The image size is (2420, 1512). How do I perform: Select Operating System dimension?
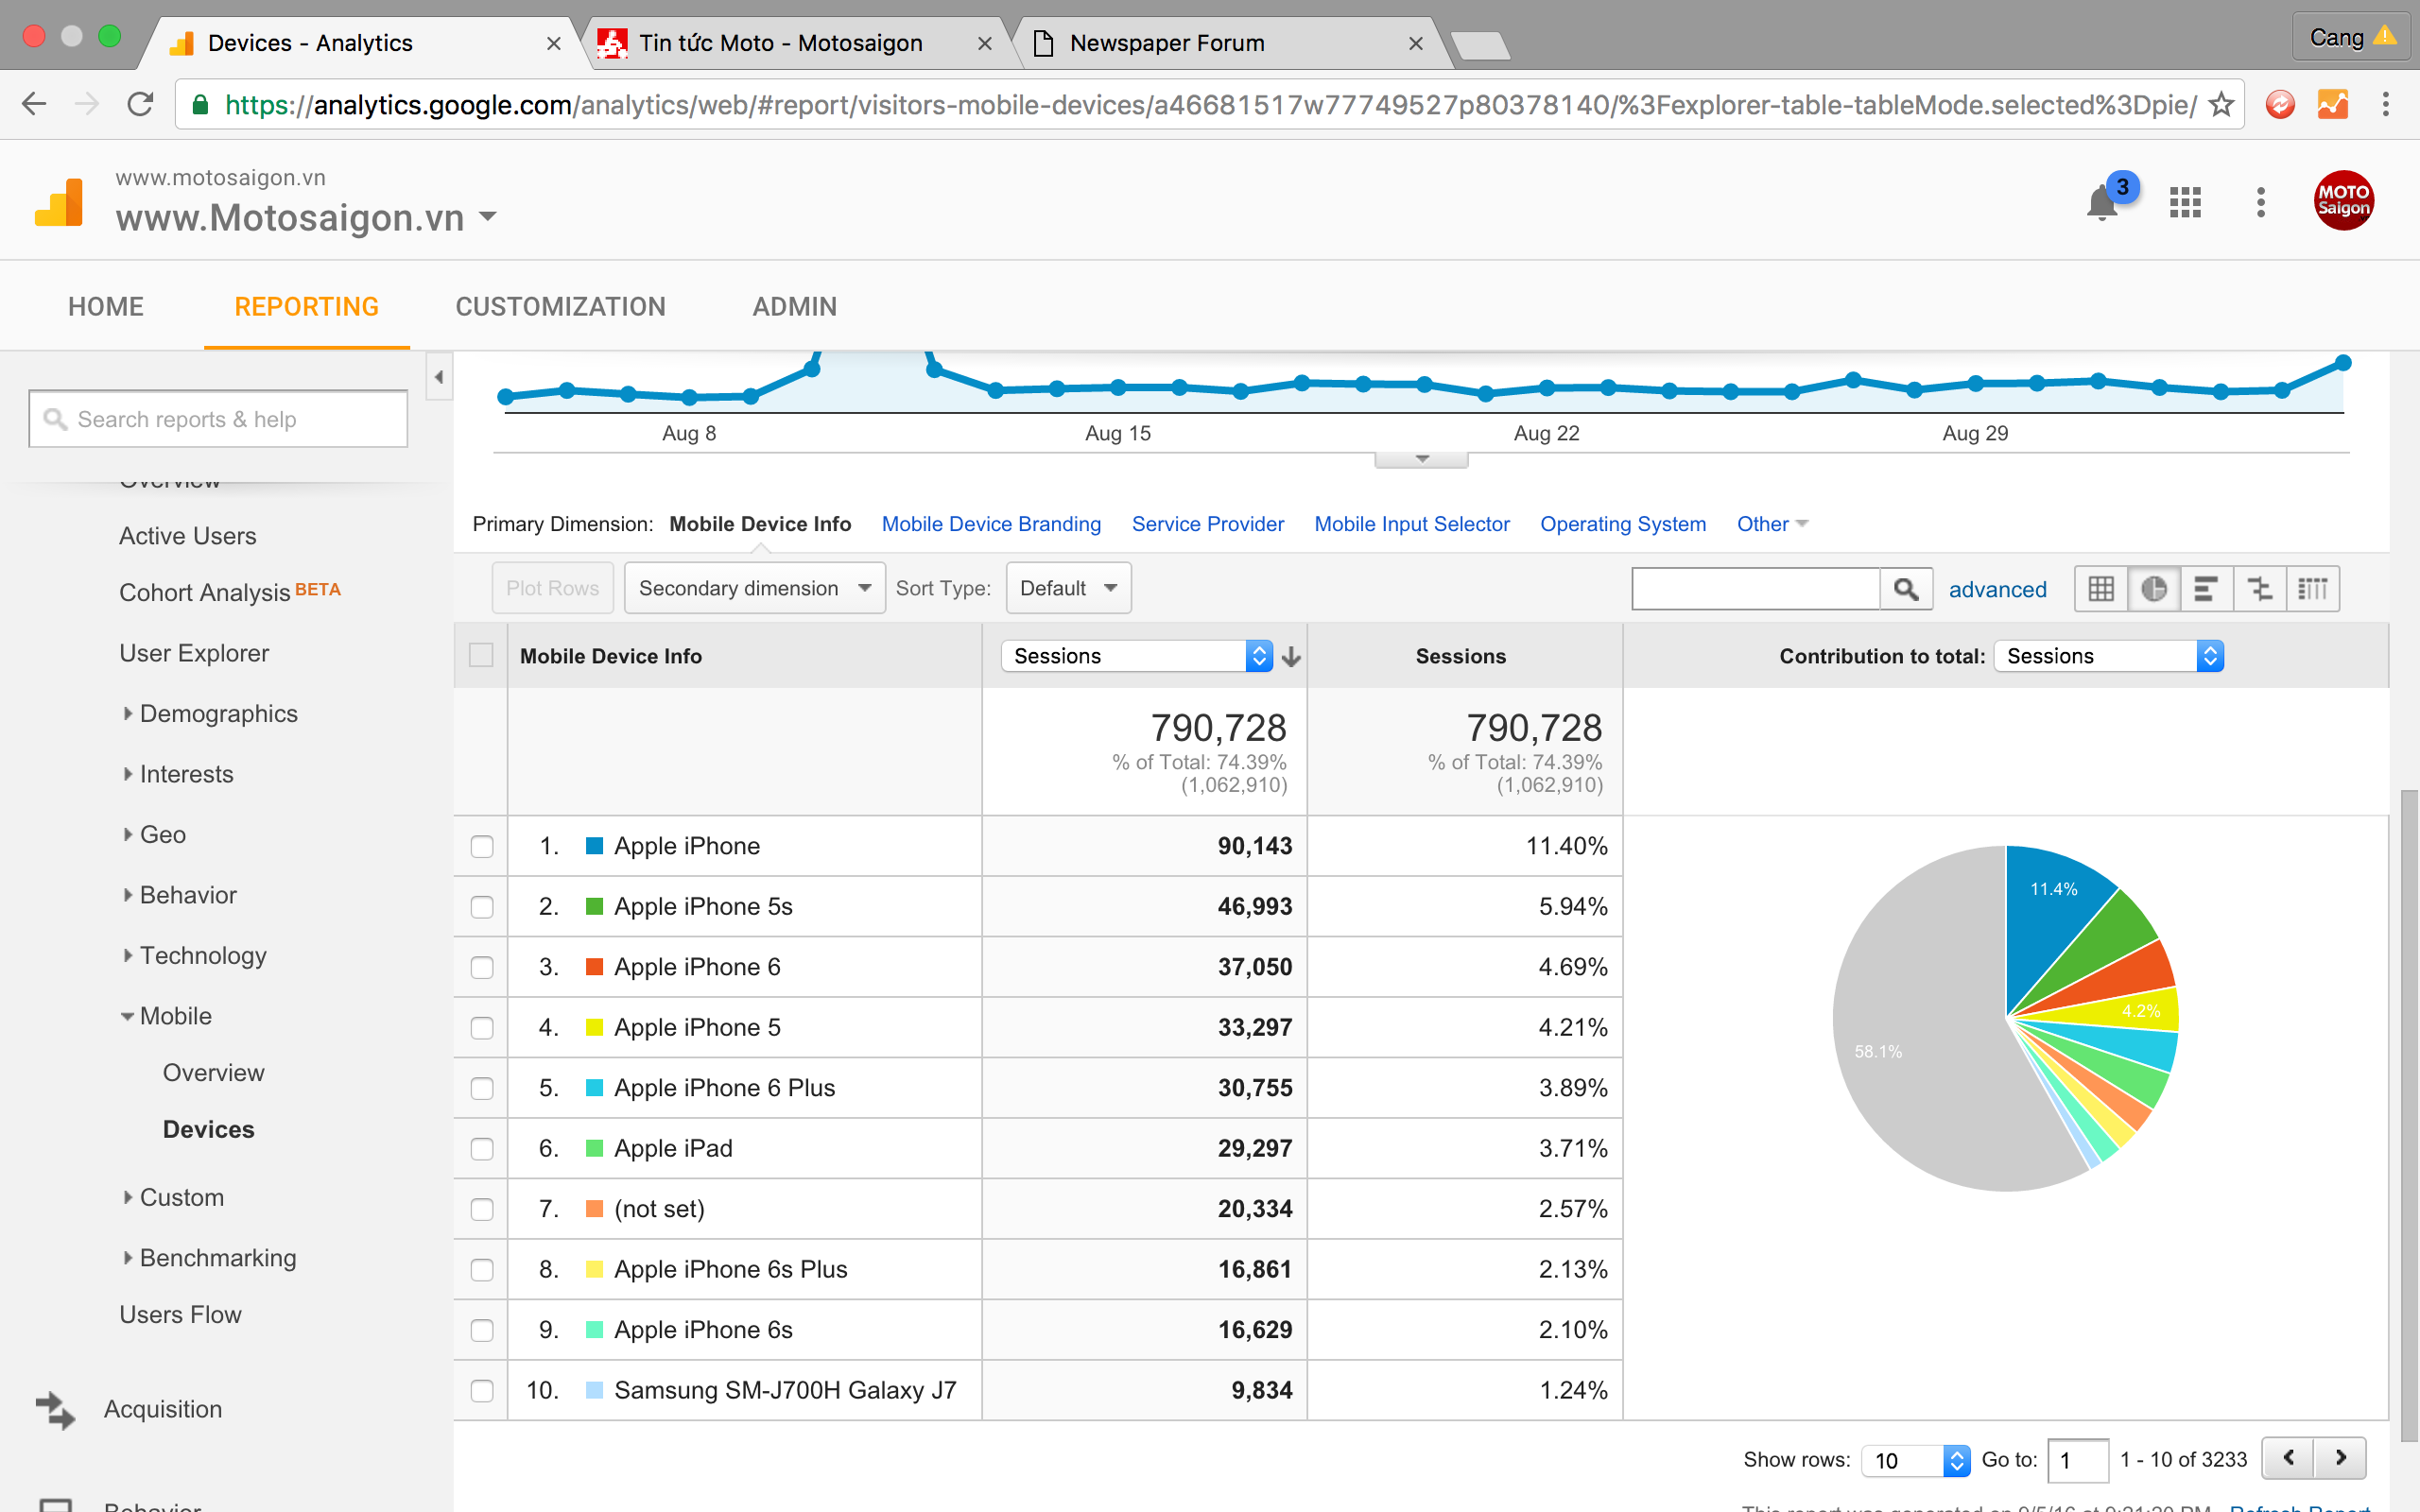[x=1623, y=524]
